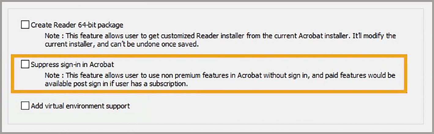Viewport: 434px width, 134px height.
Task: Click the note line starting "current installer, and"
Action: pyautogui.click(x=122, y=44)
